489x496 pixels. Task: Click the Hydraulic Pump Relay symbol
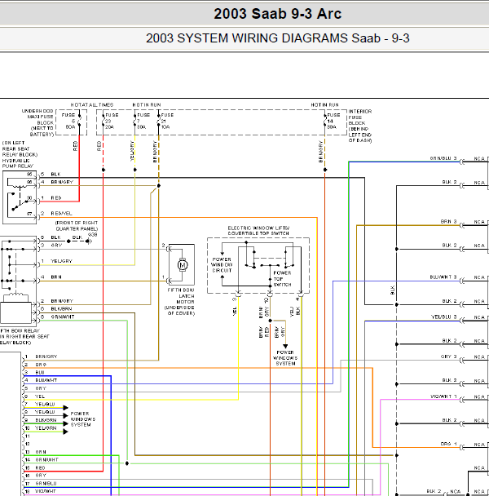[x=20, y=197]
